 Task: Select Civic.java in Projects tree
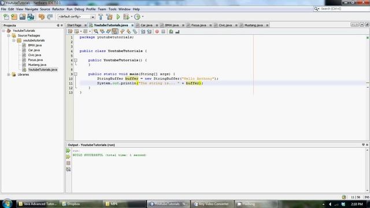click(35, 55)
